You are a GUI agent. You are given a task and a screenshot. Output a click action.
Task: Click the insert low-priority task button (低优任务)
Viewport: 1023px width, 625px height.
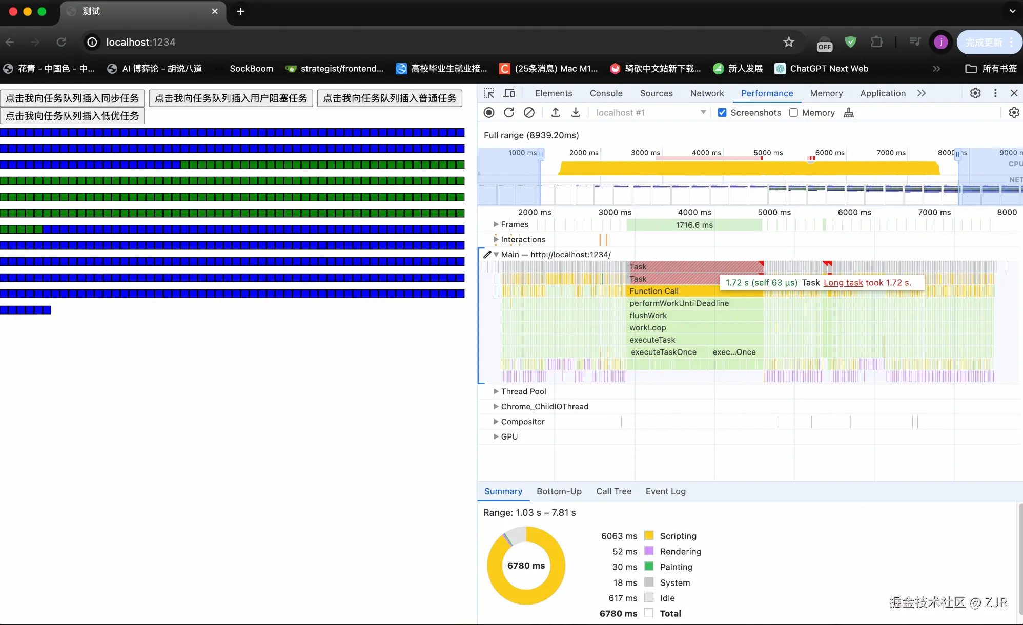pyautogui.click(x=72, y=116)
